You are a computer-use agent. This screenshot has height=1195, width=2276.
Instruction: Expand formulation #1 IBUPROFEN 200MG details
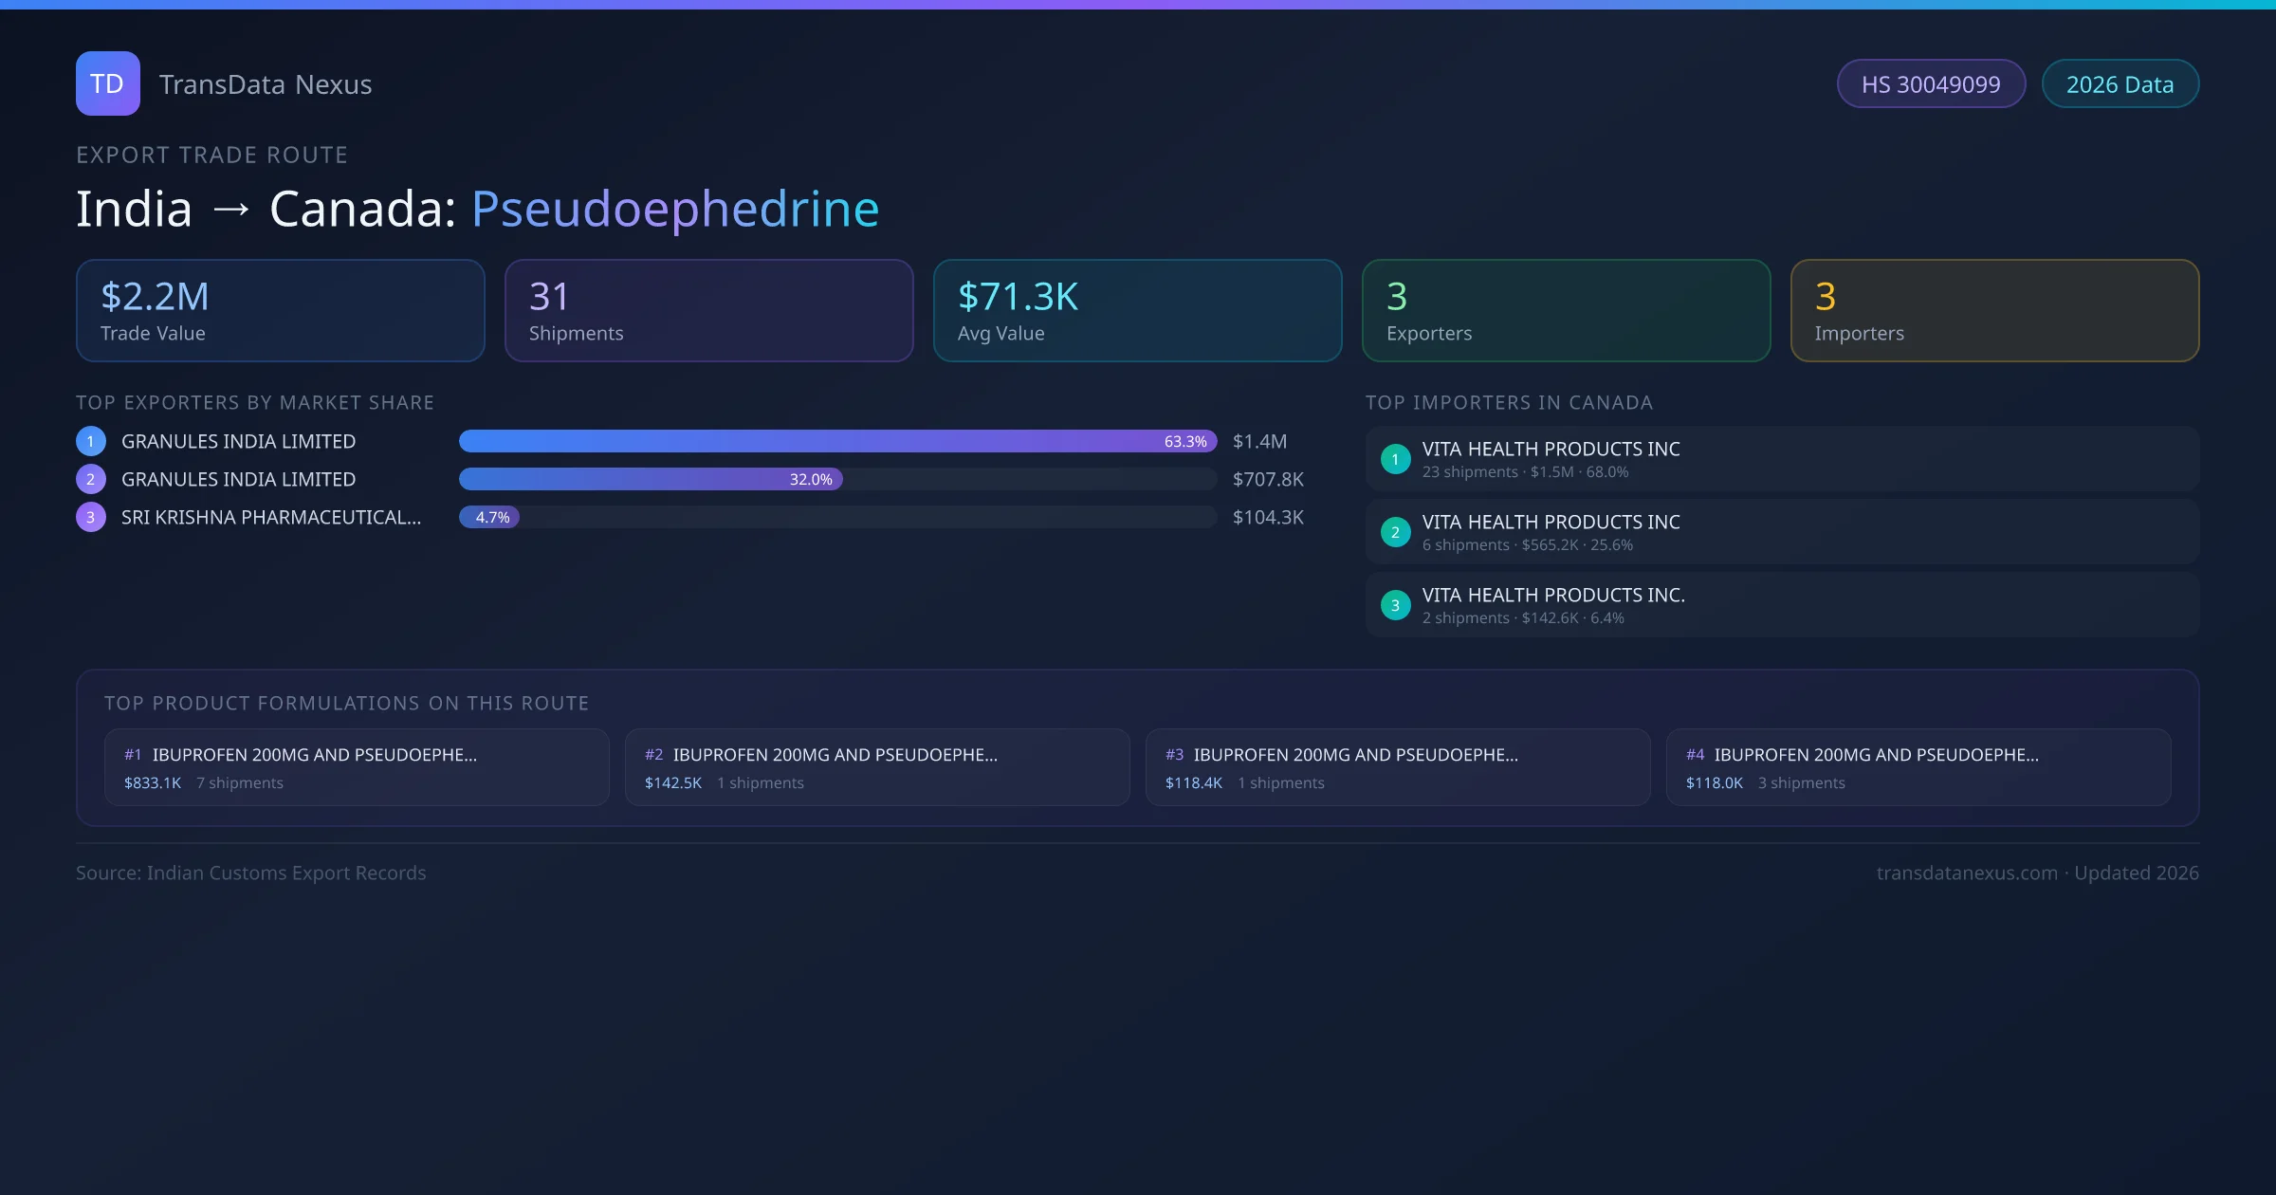click(356, 766)
